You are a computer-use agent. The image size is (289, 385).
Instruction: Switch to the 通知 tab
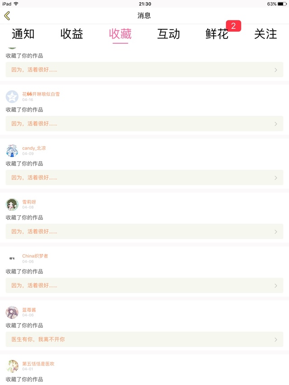click(x=23, y=34)
